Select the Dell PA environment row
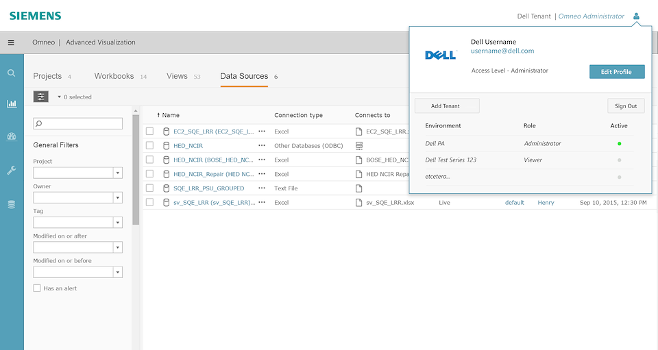 coord(528,143)
